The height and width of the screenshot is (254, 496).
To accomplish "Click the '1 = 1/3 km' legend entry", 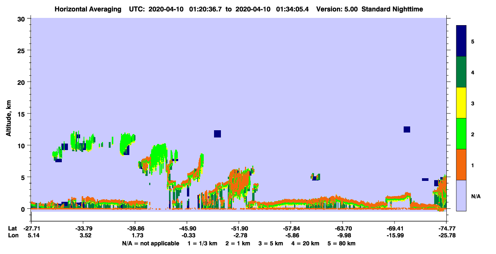I will point(203,243).
